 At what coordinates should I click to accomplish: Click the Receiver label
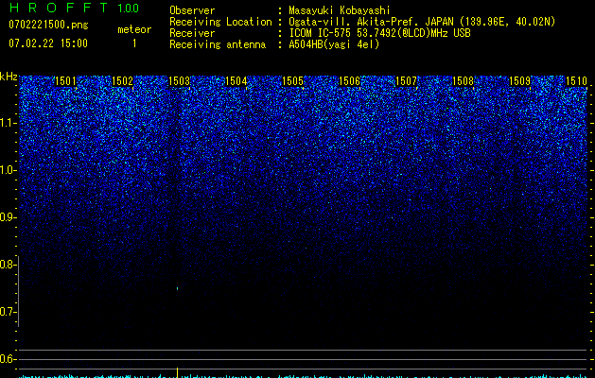point(192,33)
